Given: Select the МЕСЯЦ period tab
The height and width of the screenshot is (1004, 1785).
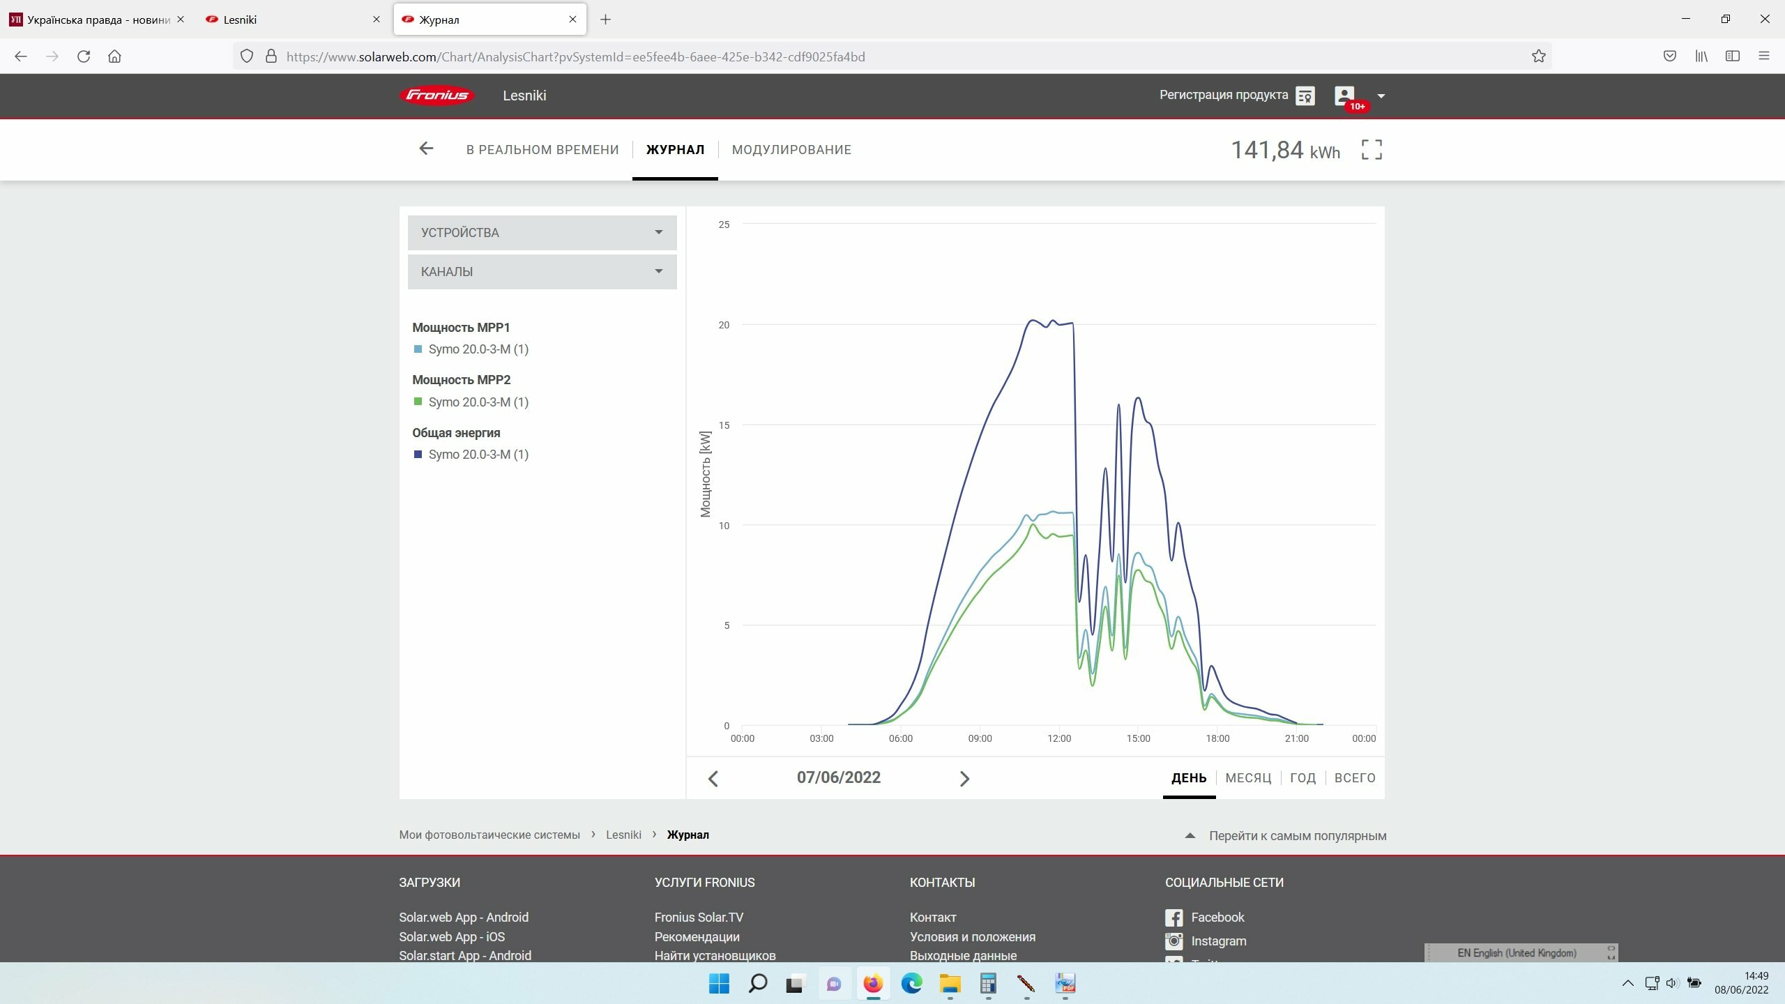Looking at the screenshot, I should coord(1247,778).
